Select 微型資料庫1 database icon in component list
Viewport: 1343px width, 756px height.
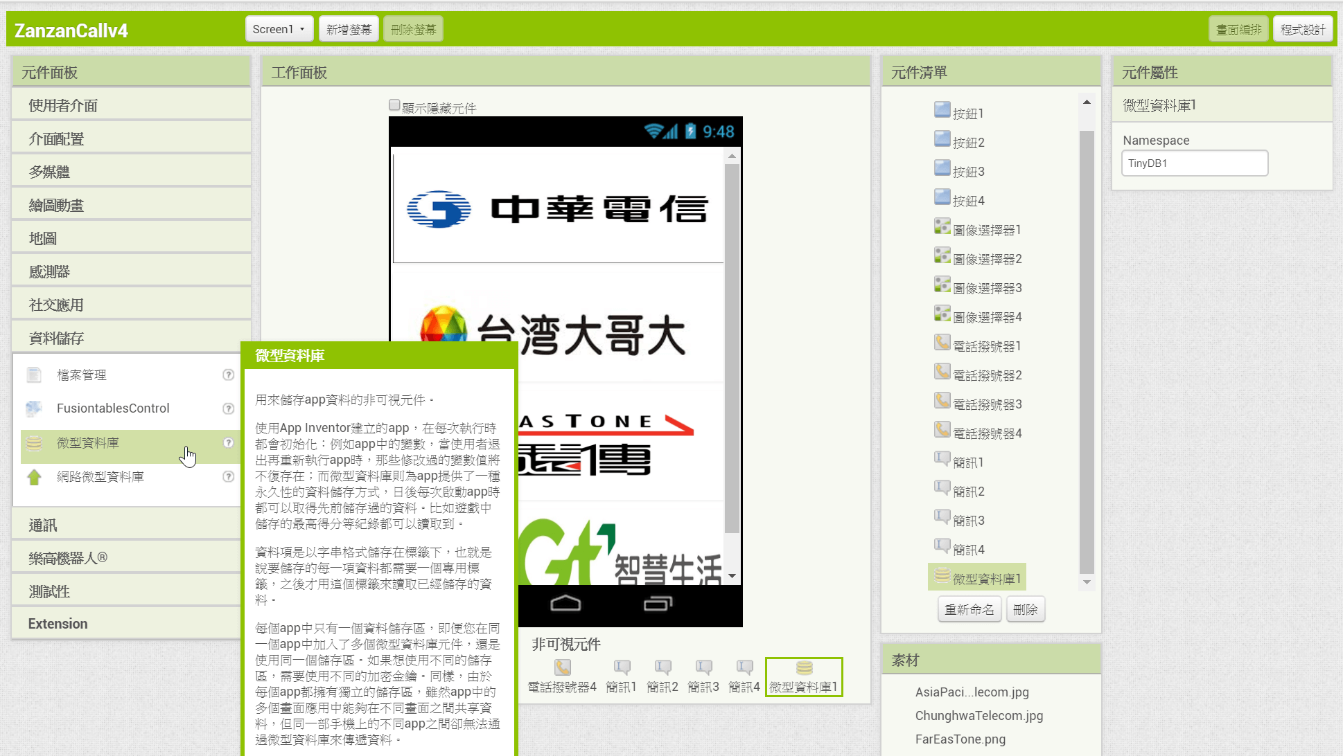coord(942,575)
